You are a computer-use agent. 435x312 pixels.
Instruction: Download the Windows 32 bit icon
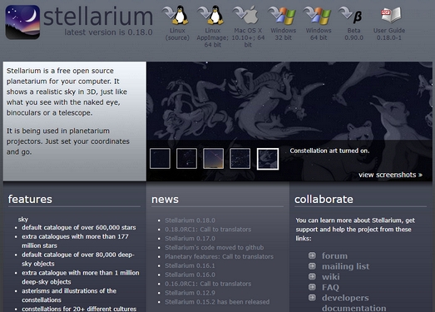282,15
